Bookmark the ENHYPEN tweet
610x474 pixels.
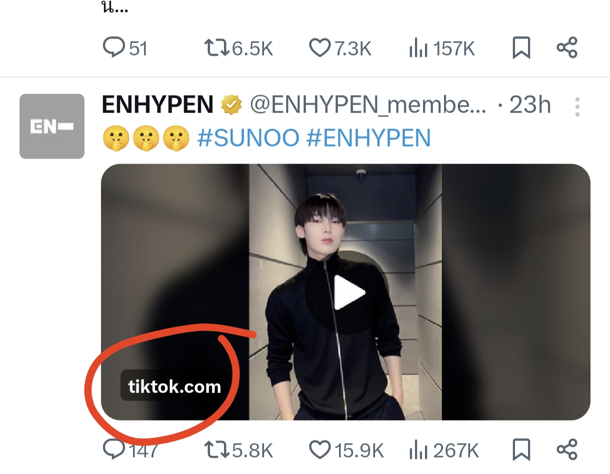[x=521, y=450]
